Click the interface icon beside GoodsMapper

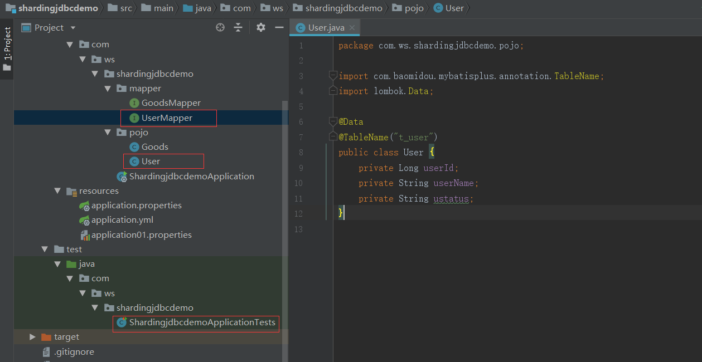point(134,102)
